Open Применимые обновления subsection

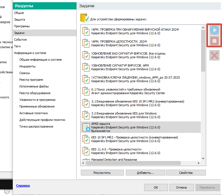click(37, 106)
